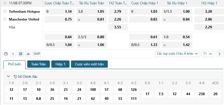
Task: Collapse the Tỷ Số Chính Xác section
Action: [8, 76]
